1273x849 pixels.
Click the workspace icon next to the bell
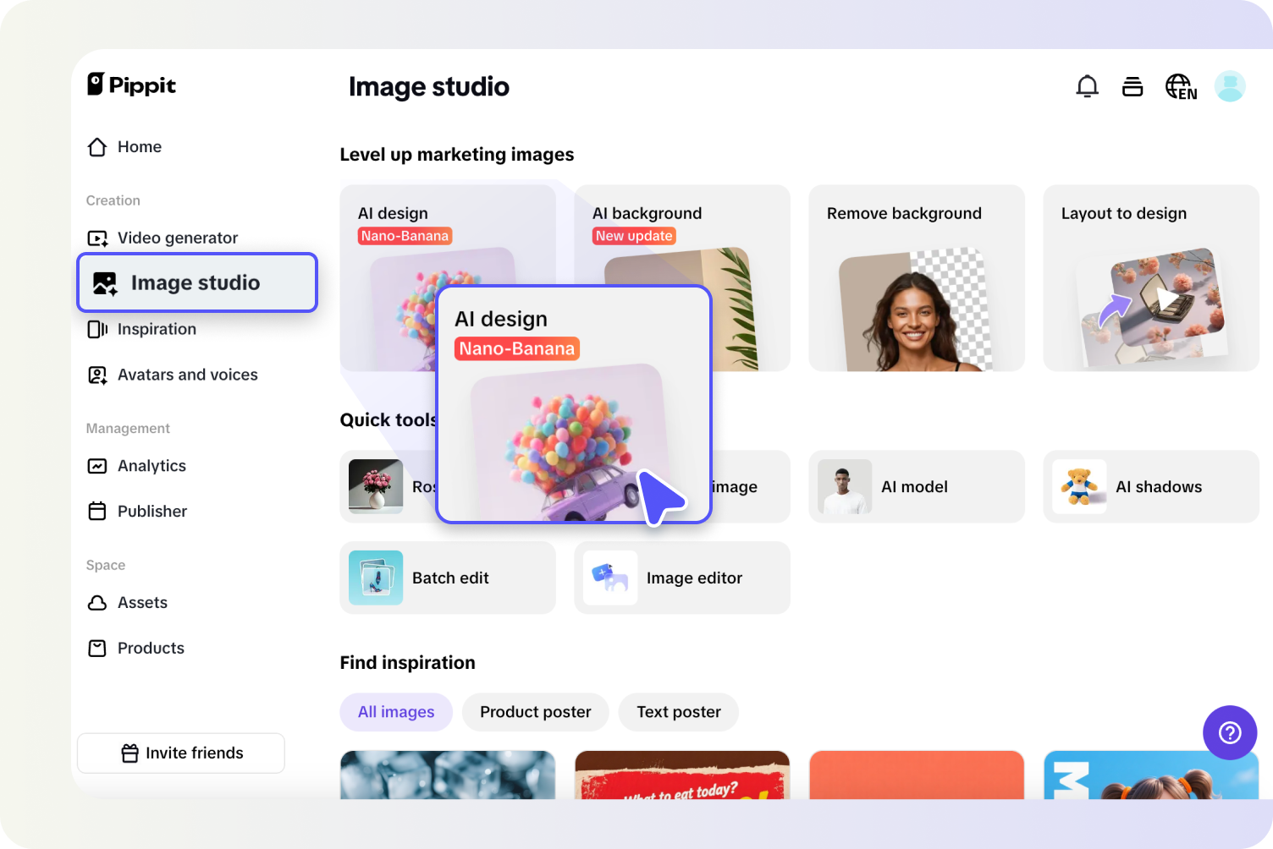(x=1132, y=85)
